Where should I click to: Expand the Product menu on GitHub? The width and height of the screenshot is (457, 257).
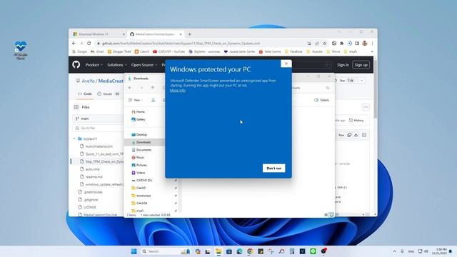coord(94,65)
